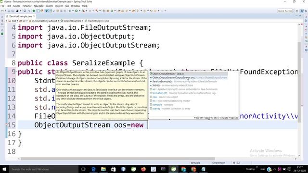Expand the New file dropdown arrow
The width and height of the screenshot is (308, 173).
click(x=5, y=11)
